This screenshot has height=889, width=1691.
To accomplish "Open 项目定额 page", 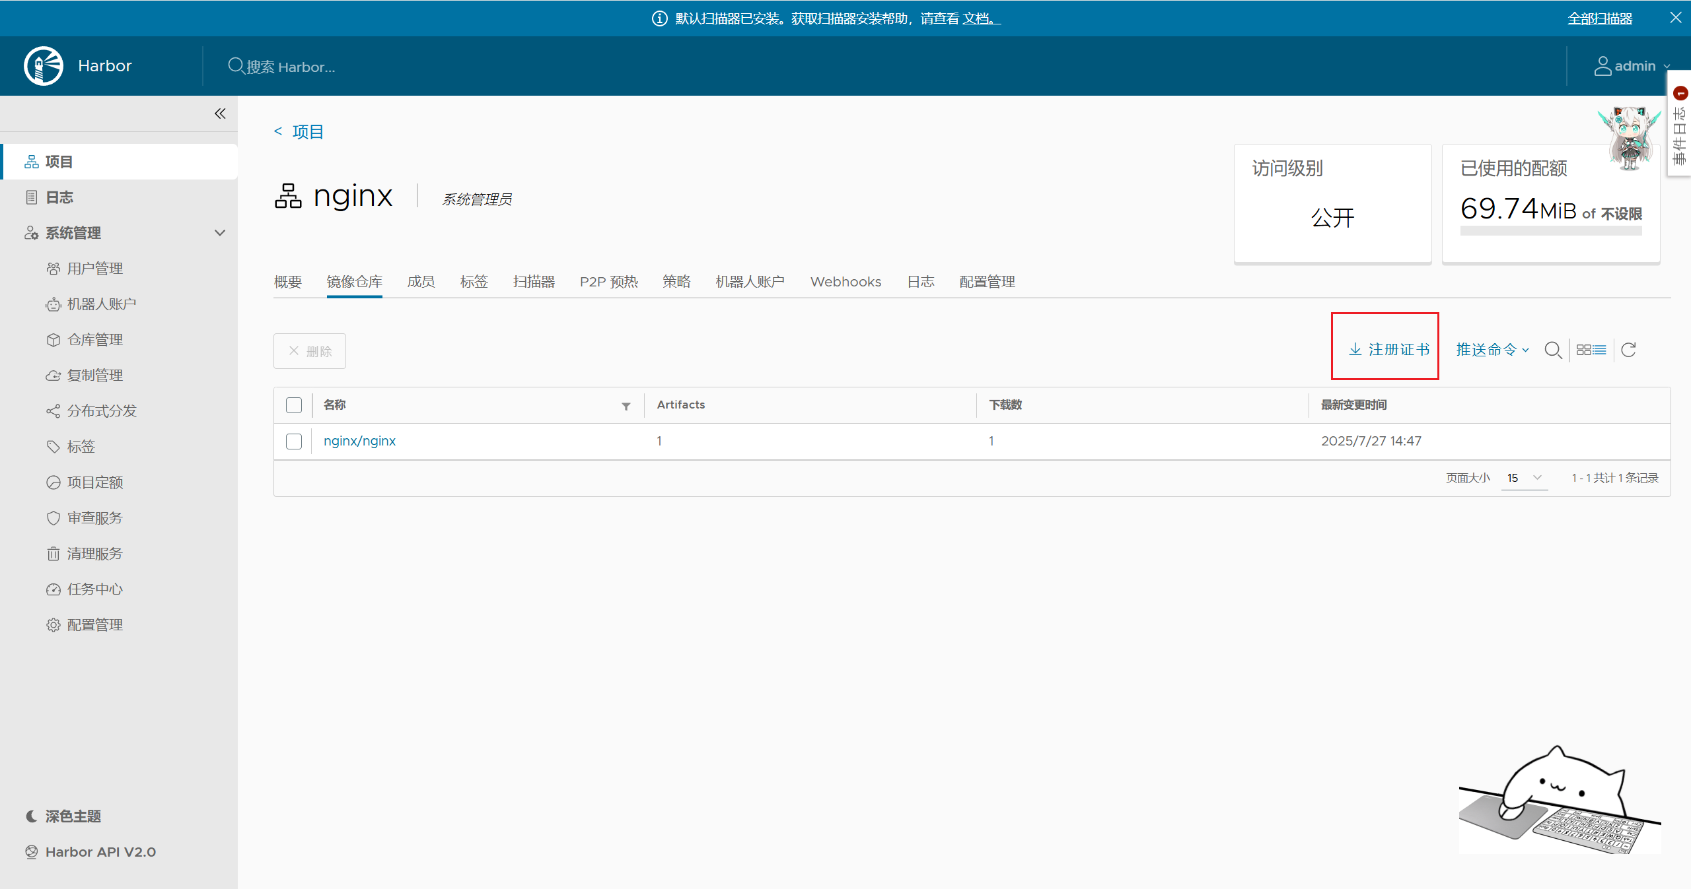I will pos(95,482).
